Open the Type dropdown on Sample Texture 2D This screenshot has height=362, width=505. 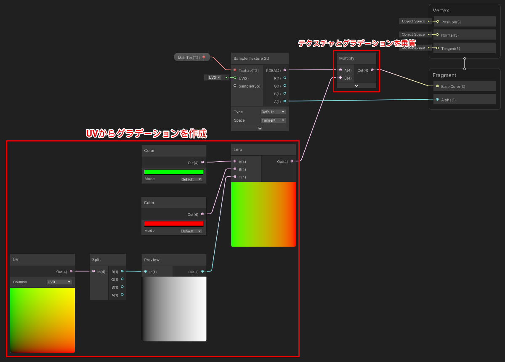(273, 112)
